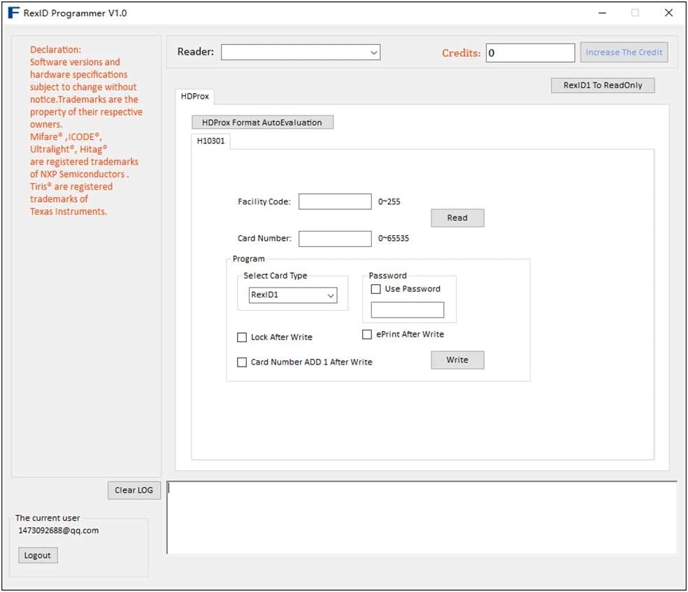Click the 0~65535 range hint text
The height and width of the screenshot is (592, 688).
click(394, 238)
